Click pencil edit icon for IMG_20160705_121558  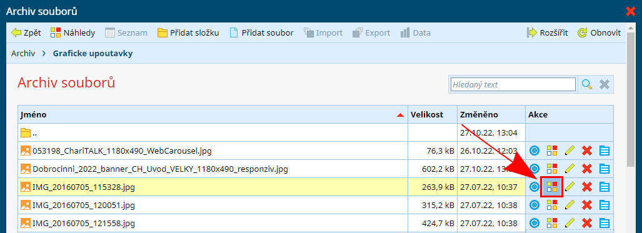click(569, 223)
